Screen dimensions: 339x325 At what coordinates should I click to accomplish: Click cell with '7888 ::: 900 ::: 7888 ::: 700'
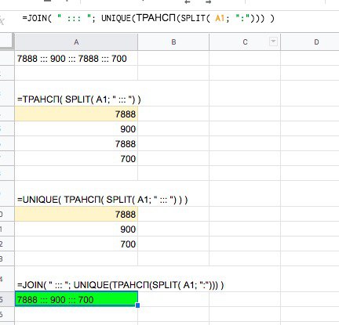point(76,58)
